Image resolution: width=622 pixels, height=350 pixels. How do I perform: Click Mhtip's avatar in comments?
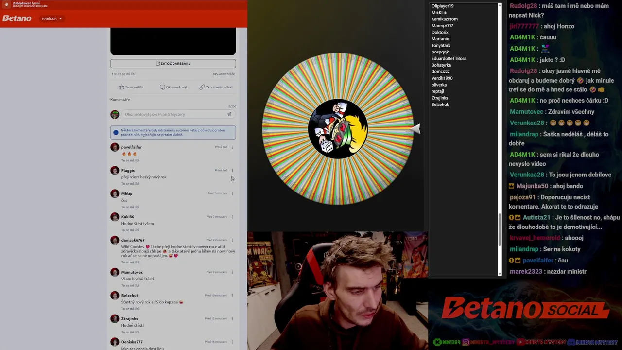pyautogui.click(x=115, y=194)
